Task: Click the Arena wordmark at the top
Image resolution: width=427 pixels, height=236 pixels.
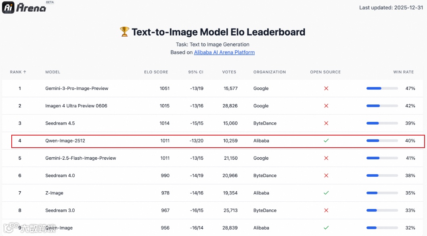Action: tap(31, 8)
